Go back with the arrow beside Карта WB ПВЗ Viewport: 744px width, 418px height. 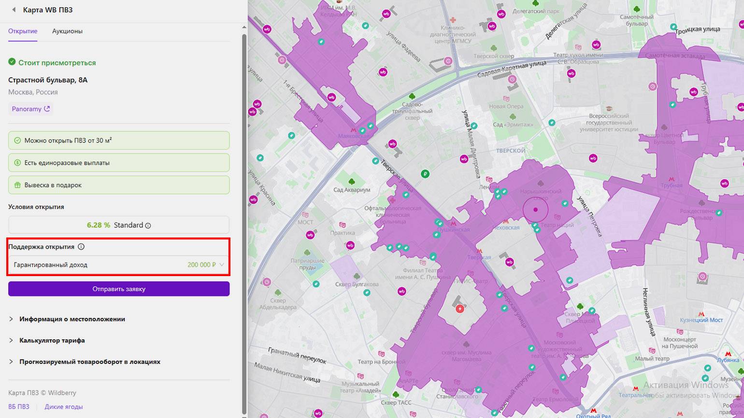click(x=14, y=10)
